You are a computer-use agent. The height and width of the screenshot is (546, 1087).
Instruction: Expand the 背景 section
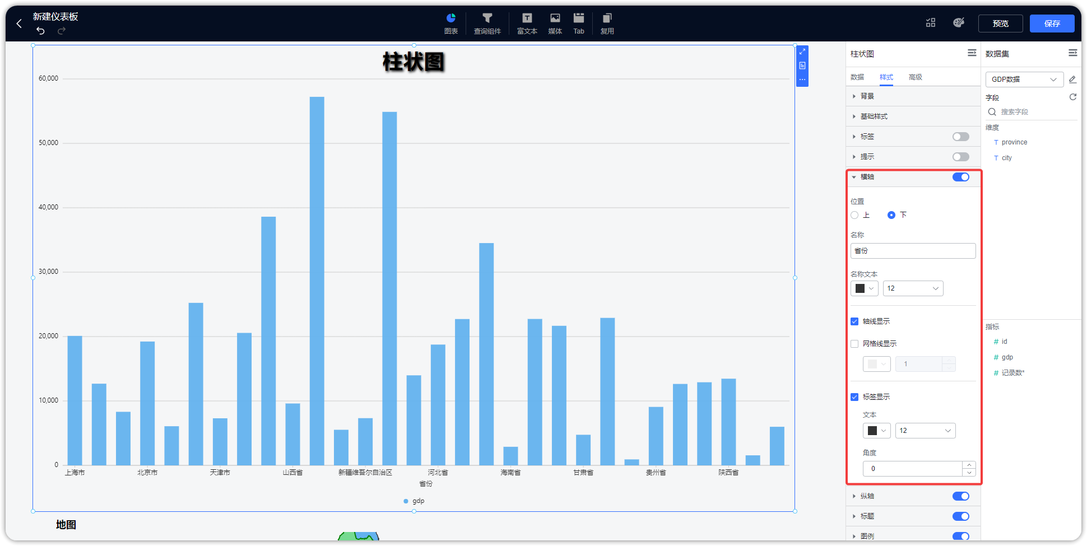tap(913, 96)
